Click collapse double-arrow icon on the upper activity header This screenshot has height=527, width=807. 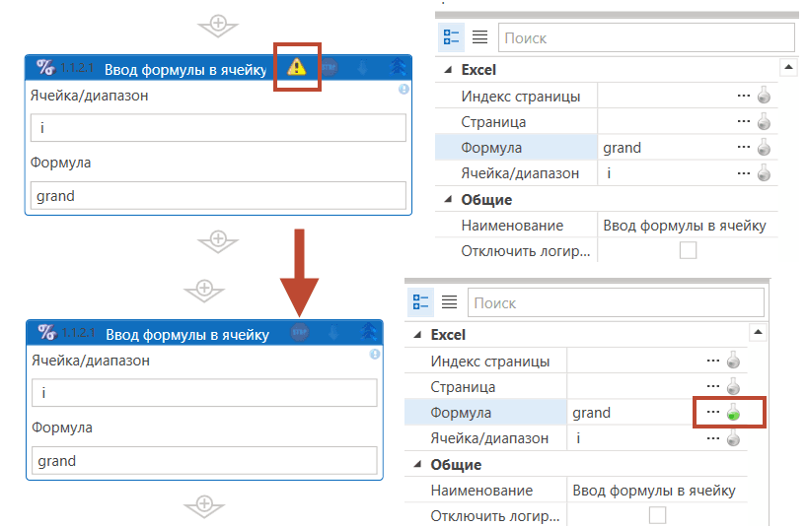point(398,67)
